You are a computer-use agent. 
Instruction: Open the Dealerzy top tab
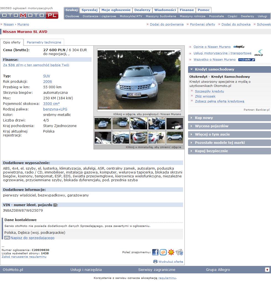tap(142, 10)
